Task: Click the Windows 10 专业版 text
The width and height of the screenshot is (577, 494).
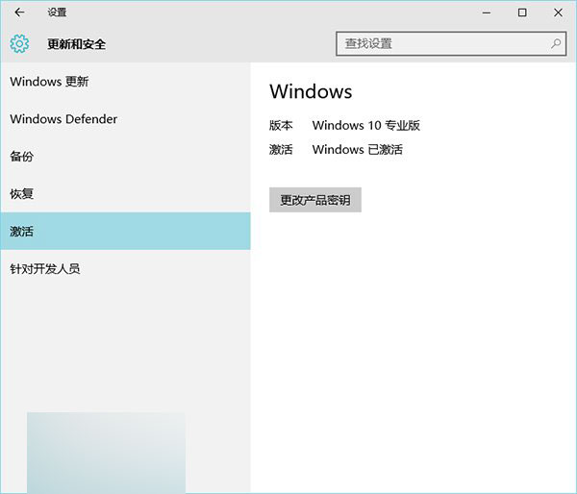Action: click(366, 125)
